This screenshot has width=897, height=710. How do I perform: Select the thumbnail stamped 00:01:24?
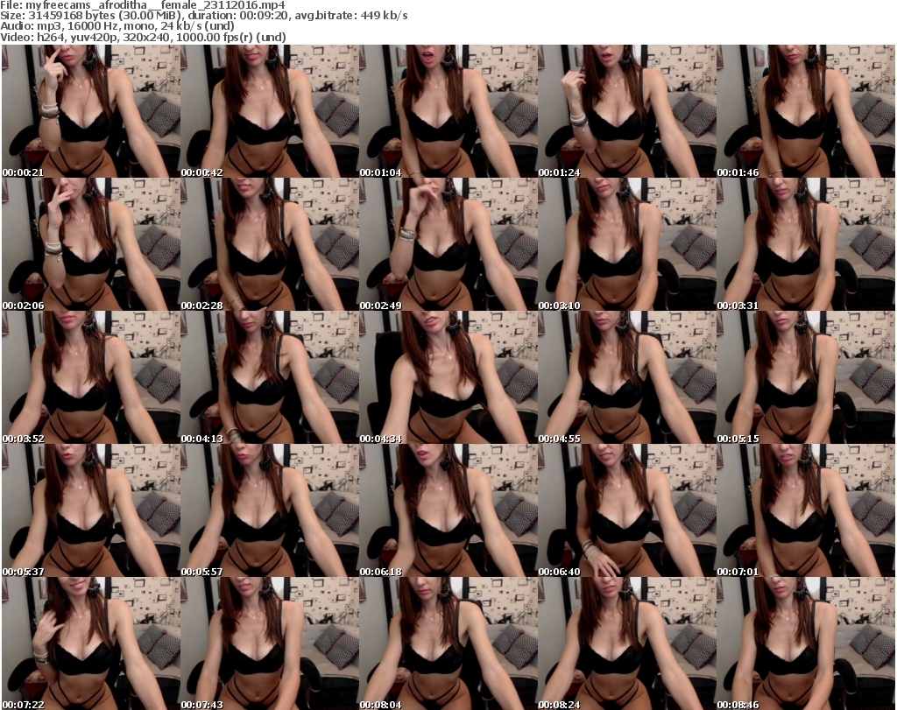627,111
